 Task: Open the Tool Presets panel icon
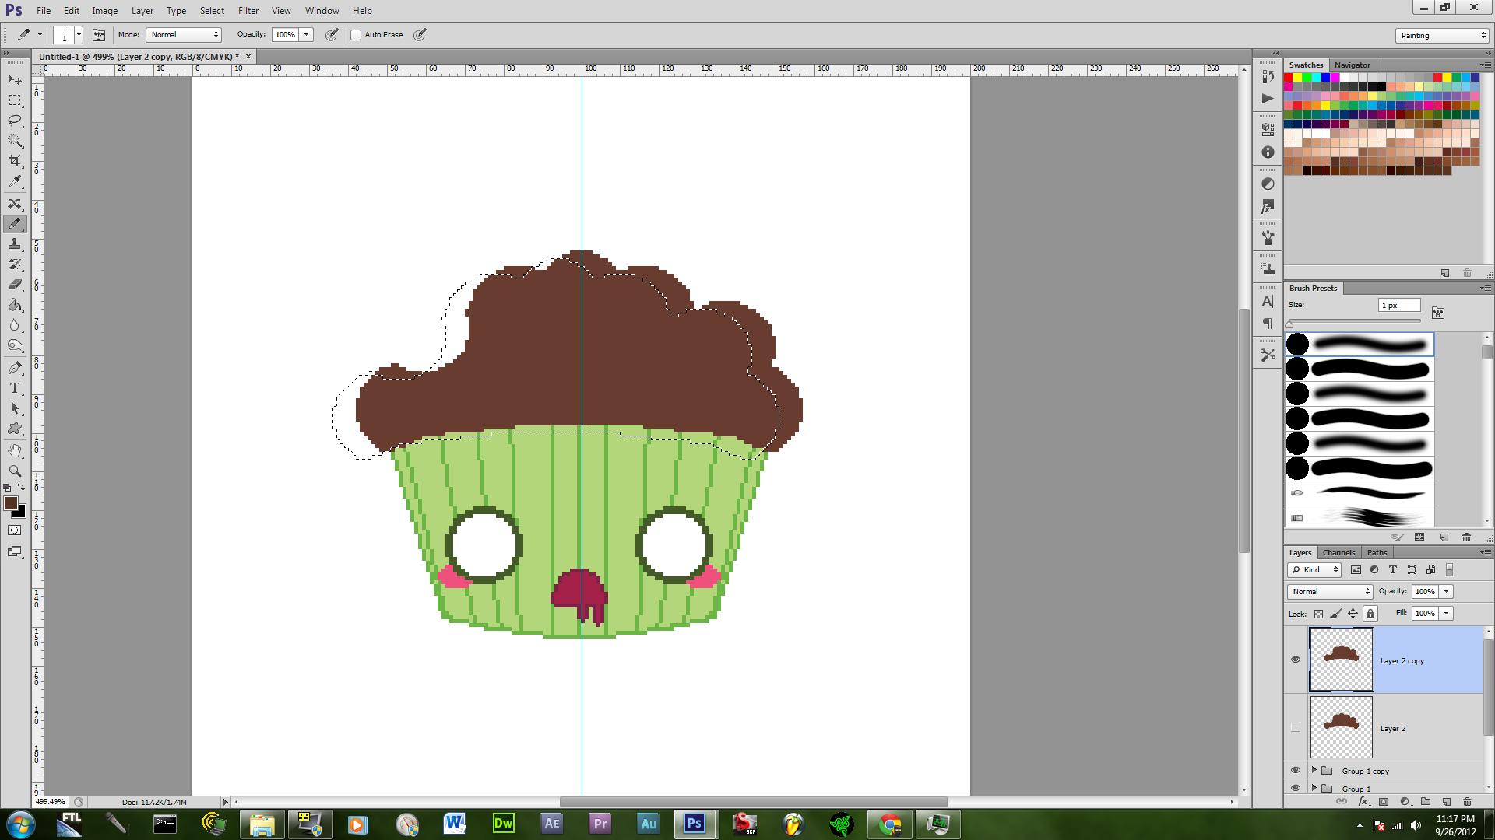pos(1268,355)
